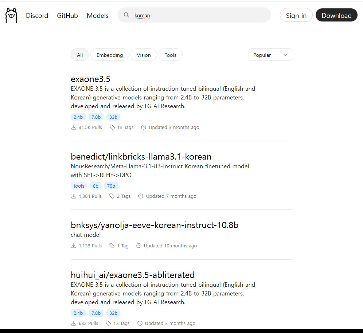The image size is (363, 333).
Task: Click the Updated 7 months ago text
Action: click(171, 196)
